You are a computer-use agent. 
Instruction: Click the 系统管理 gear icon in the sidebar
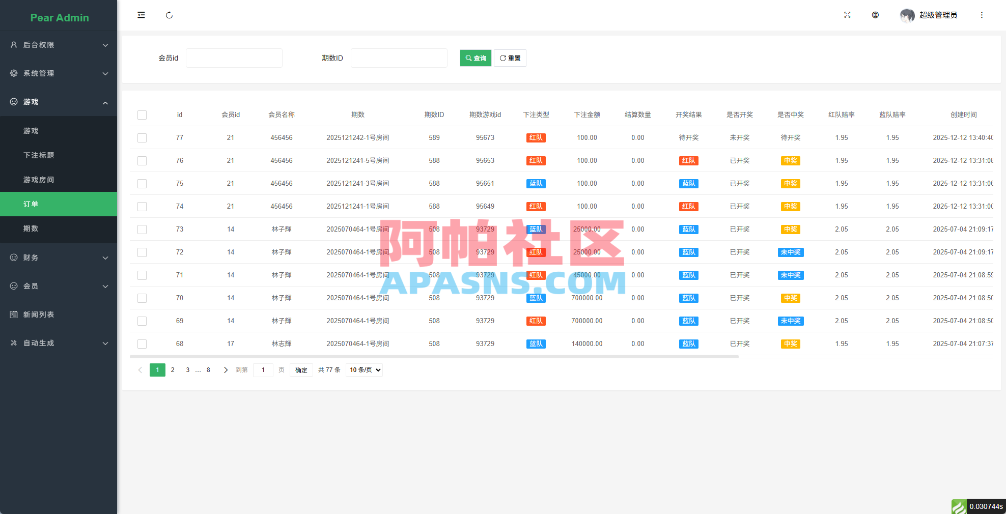pyautogui.click(x=14, y=73)
